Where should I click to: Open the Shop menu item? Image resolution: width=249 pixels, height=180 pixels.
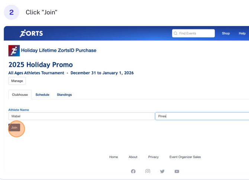coord(226,33)
